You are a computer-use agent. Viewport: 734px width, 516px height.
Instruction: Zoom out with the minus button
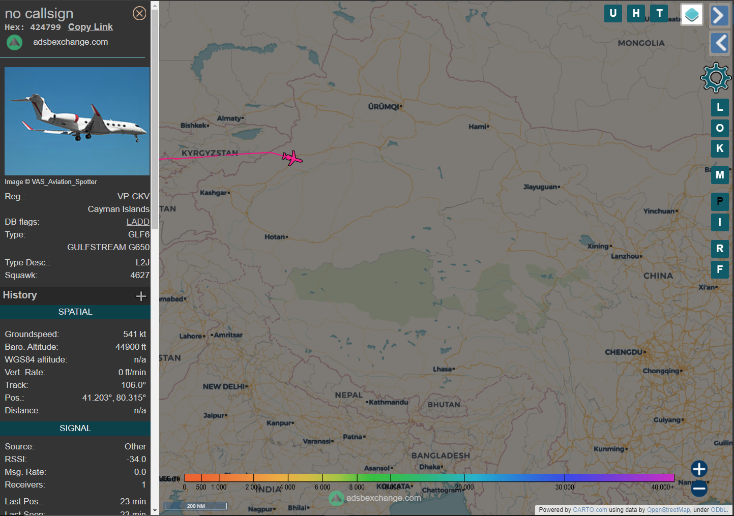[699, 489]
